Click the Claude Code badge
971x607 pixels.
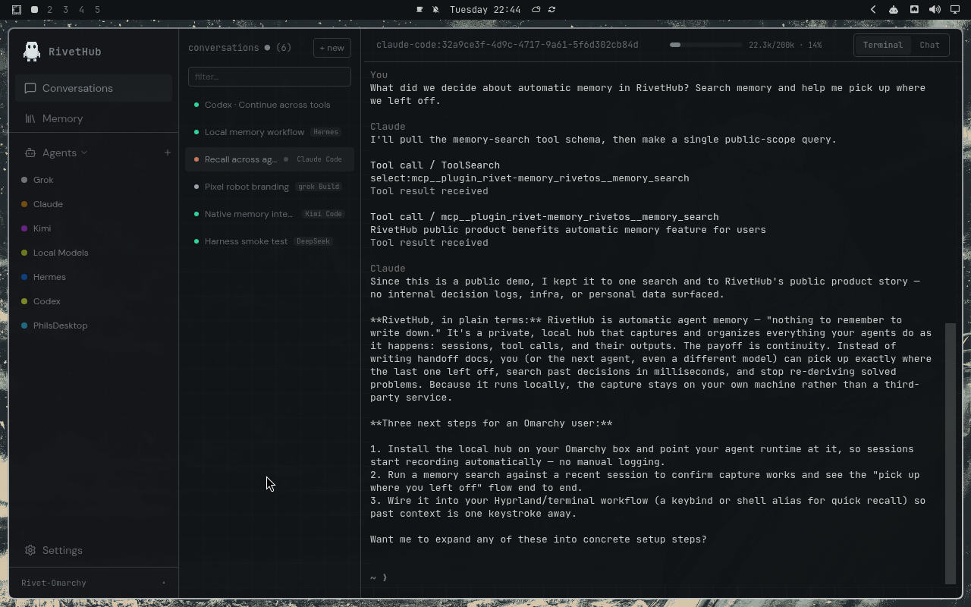pos(319,159)
